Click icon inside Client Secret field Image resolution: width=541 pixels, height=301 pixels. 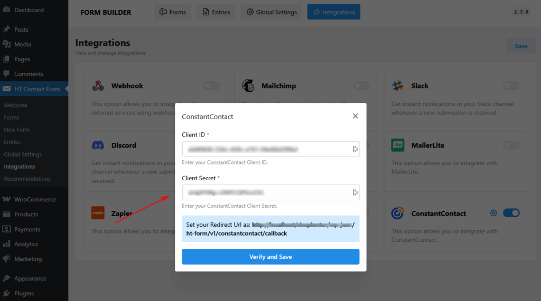click(x=355, y=192)
